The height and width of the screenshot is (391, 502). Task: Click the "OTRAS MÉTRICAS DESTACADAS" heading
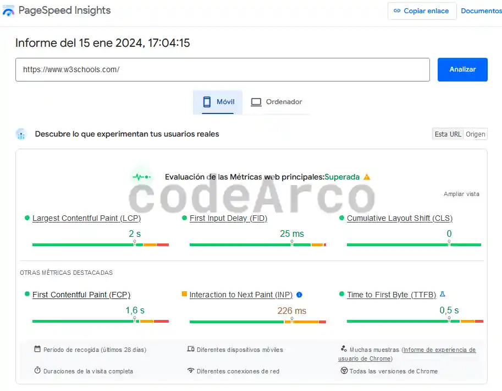pos(67,273)
